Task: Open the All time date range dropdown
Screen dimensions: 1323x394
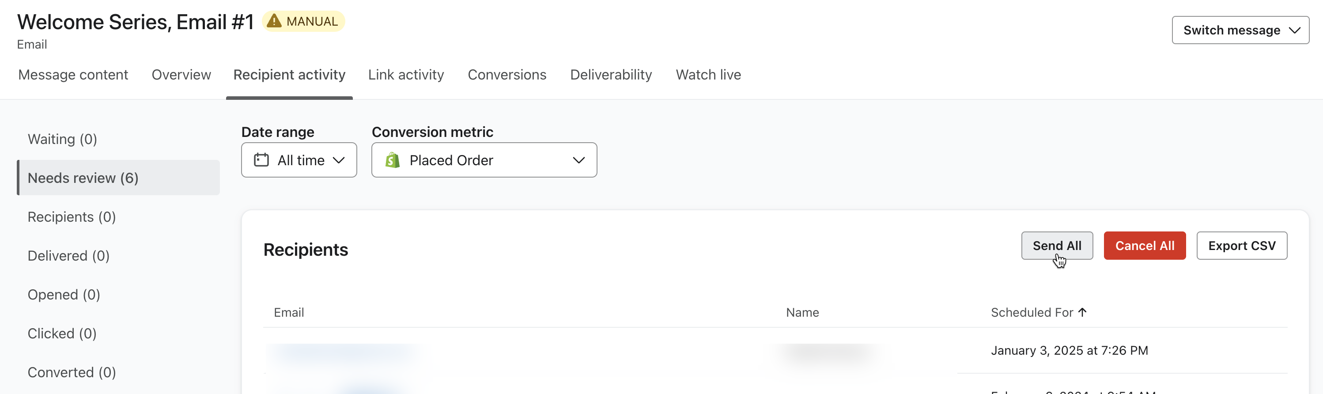Action: point(299,160)
